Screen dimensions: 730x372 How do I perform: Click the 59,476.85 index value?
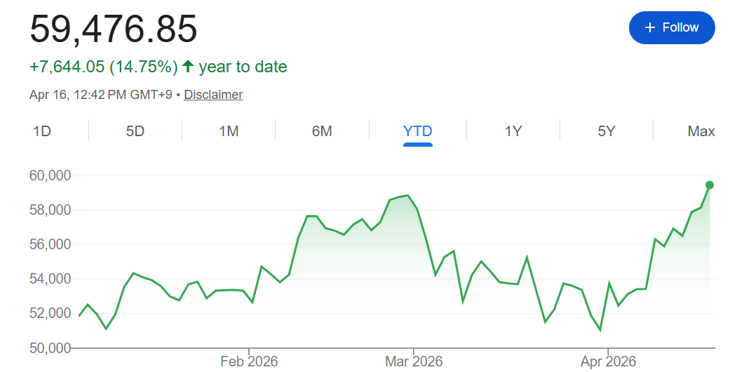click(114, 29)
